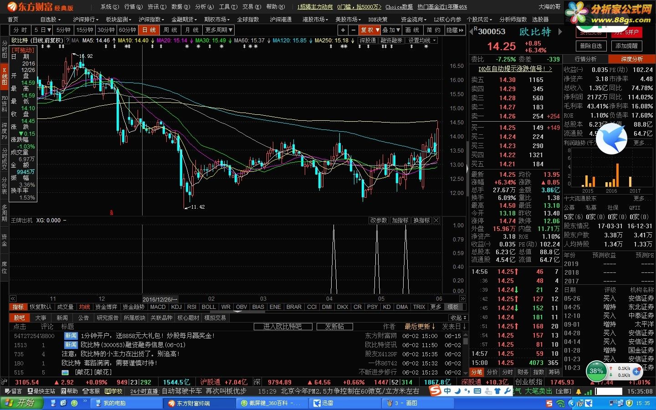Image resolution: width=656 pixels, height=410 pixels.
Task: Click the 2016 orange bar in 利润趋势 chart
Action: click(x=617, y=175)
